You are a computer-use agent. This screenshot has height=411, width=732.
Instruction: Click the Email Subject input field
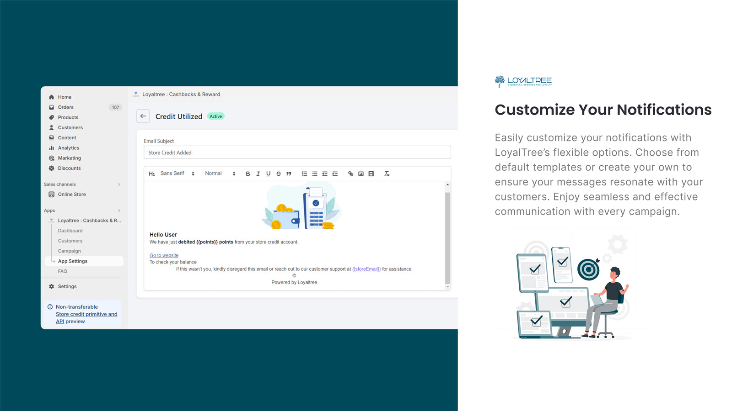click(297, 153)
